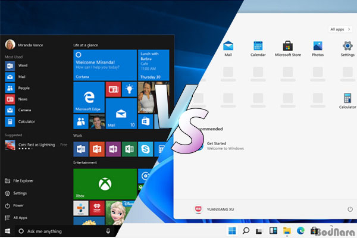This screenshot has width=357, height=238.
Task: Open the Disney Frozen tile
Action: (118, 212)
